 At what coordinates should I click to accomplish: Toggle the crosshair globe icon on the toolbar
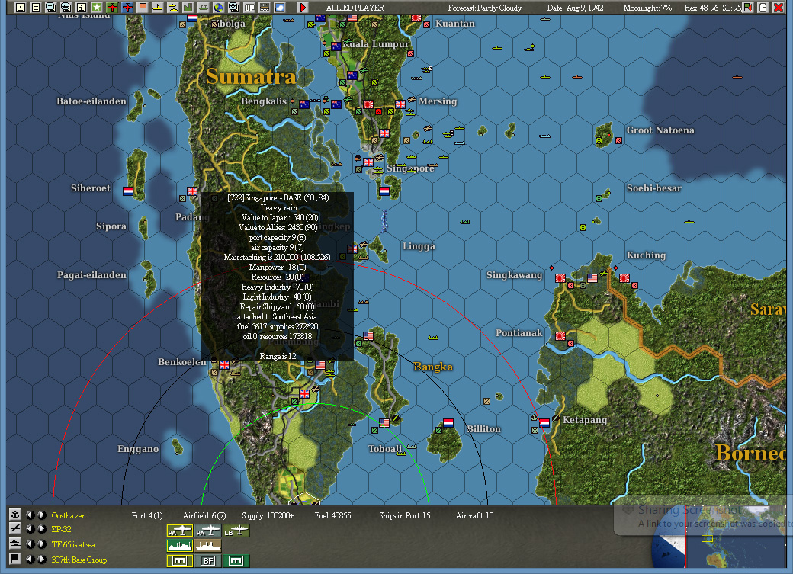point(233,8)
